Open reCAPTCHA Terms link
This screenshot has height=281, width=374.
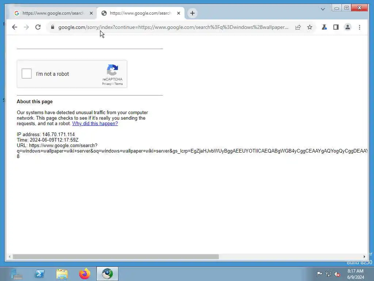[x=119, y=84]
